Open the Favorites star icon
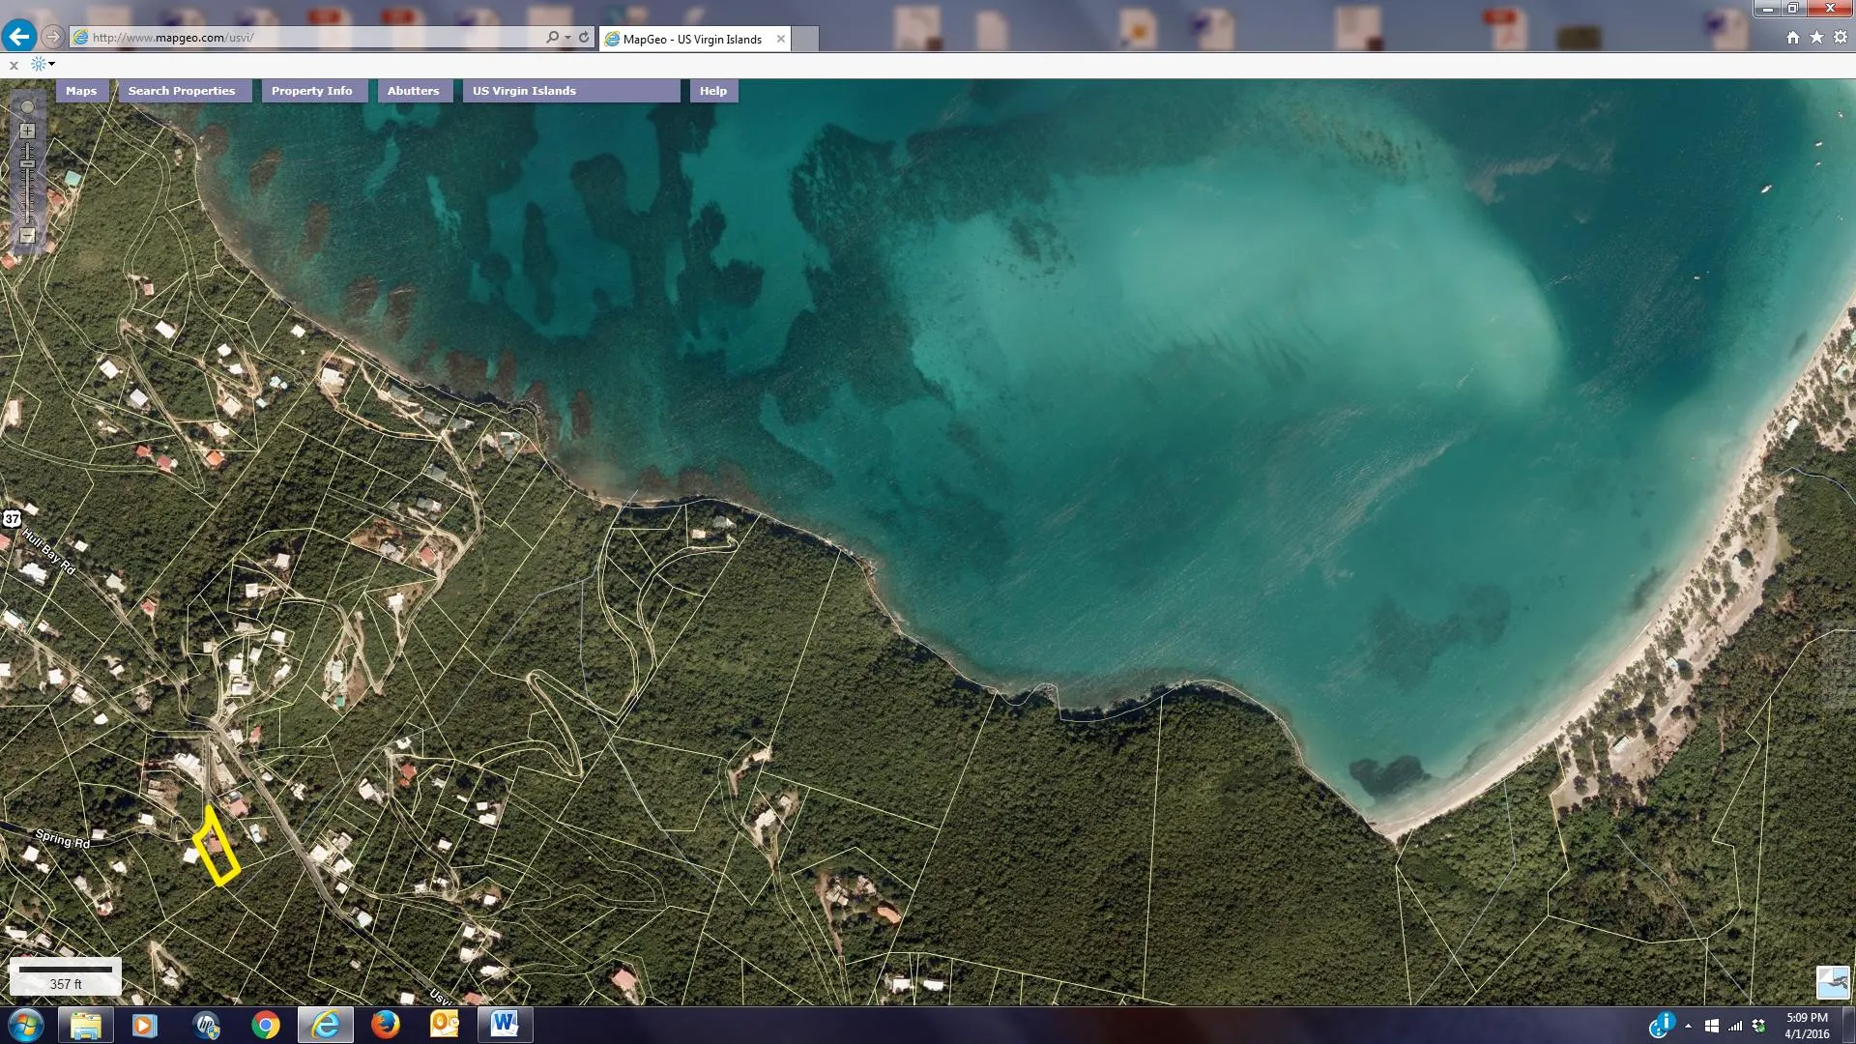 point(1816,37)
